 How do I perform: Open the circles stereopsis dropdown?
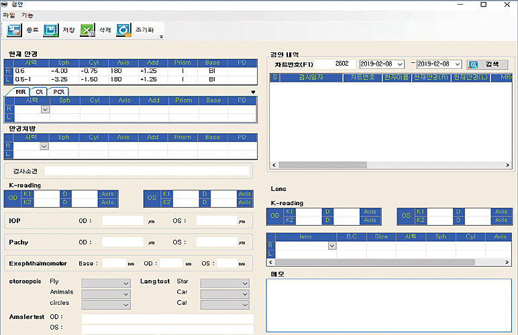tap(106, 305)
